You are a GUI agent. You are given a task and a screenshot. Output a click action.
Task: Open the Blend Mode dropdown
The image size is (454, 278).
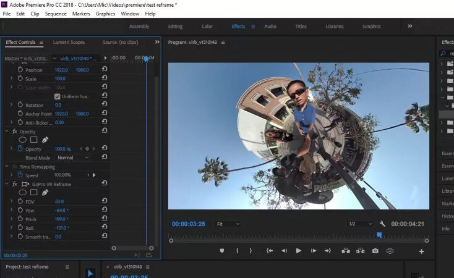tap(73, 158)
